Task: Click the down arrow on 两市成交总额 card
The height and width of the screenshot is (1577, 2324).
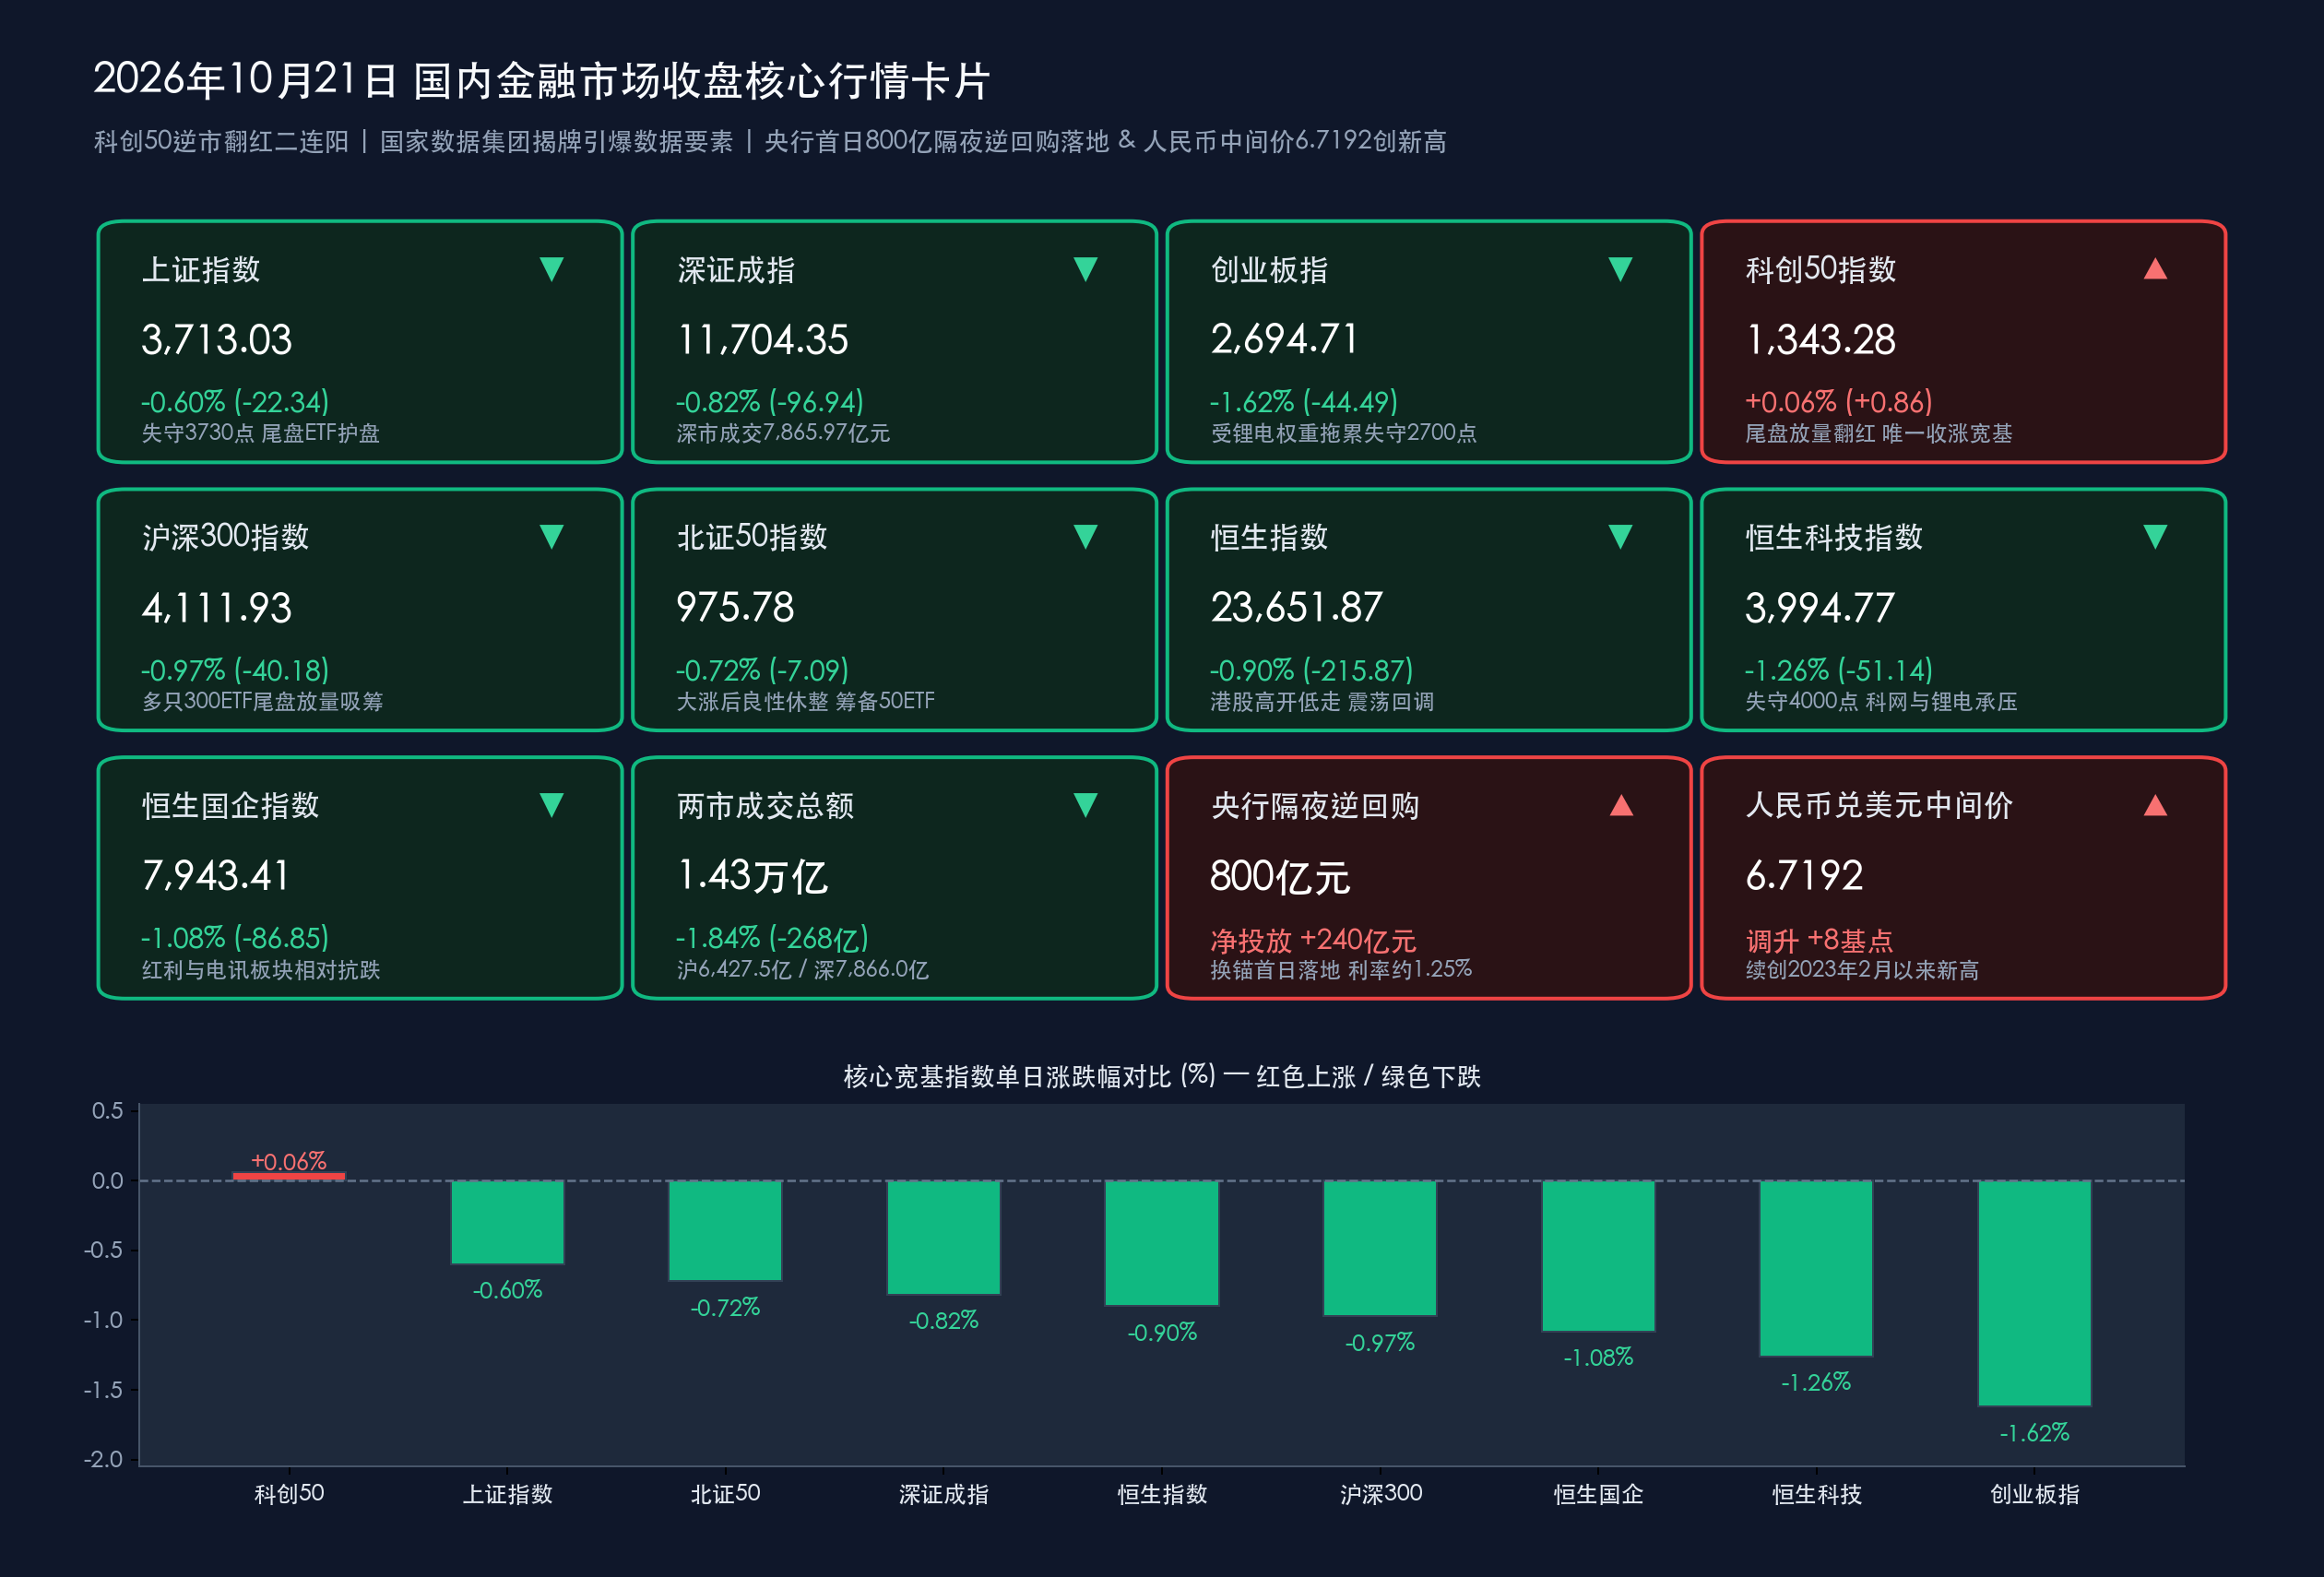Action: tap(1086, 805)
